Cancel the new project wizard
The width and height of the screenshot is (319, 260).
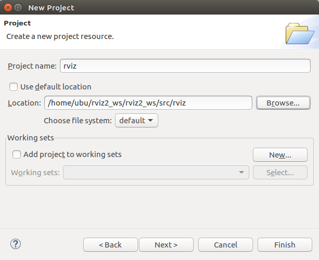(x=225, y=245)
